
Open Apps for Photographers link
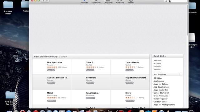tap(164, 105)
